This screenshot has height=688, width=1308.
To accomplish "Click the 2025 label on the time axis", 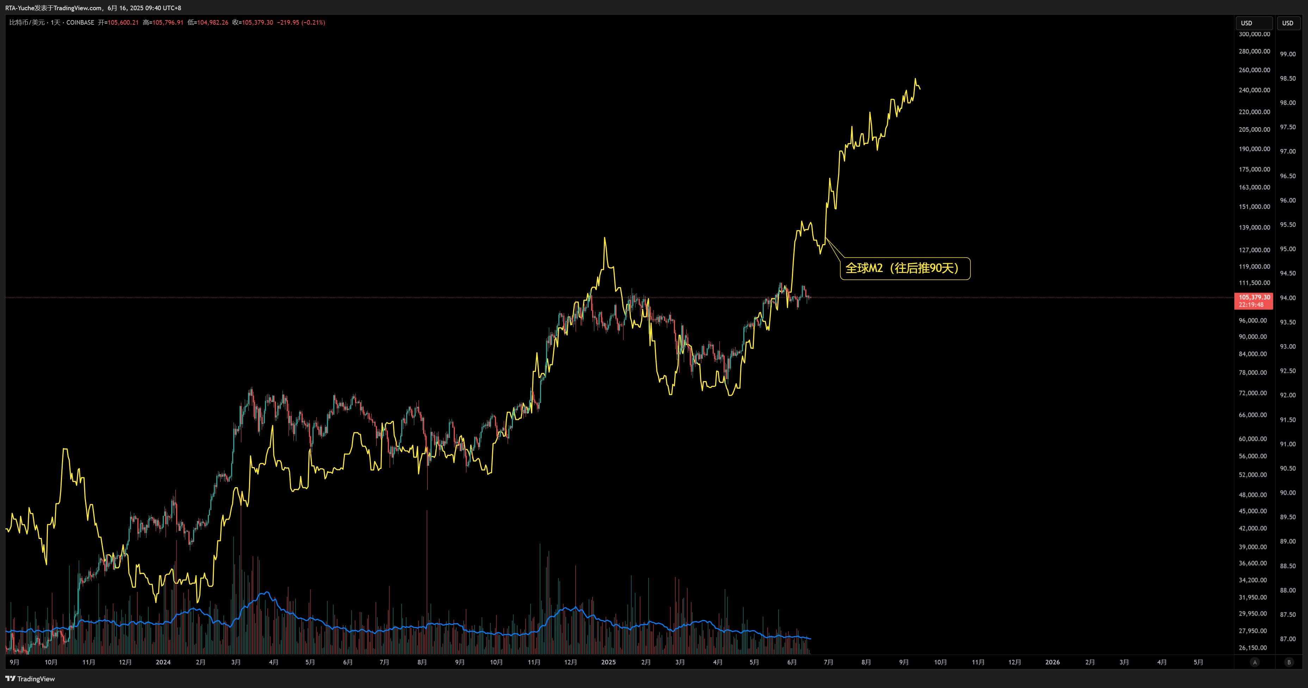I will click(x=608, y=662).
